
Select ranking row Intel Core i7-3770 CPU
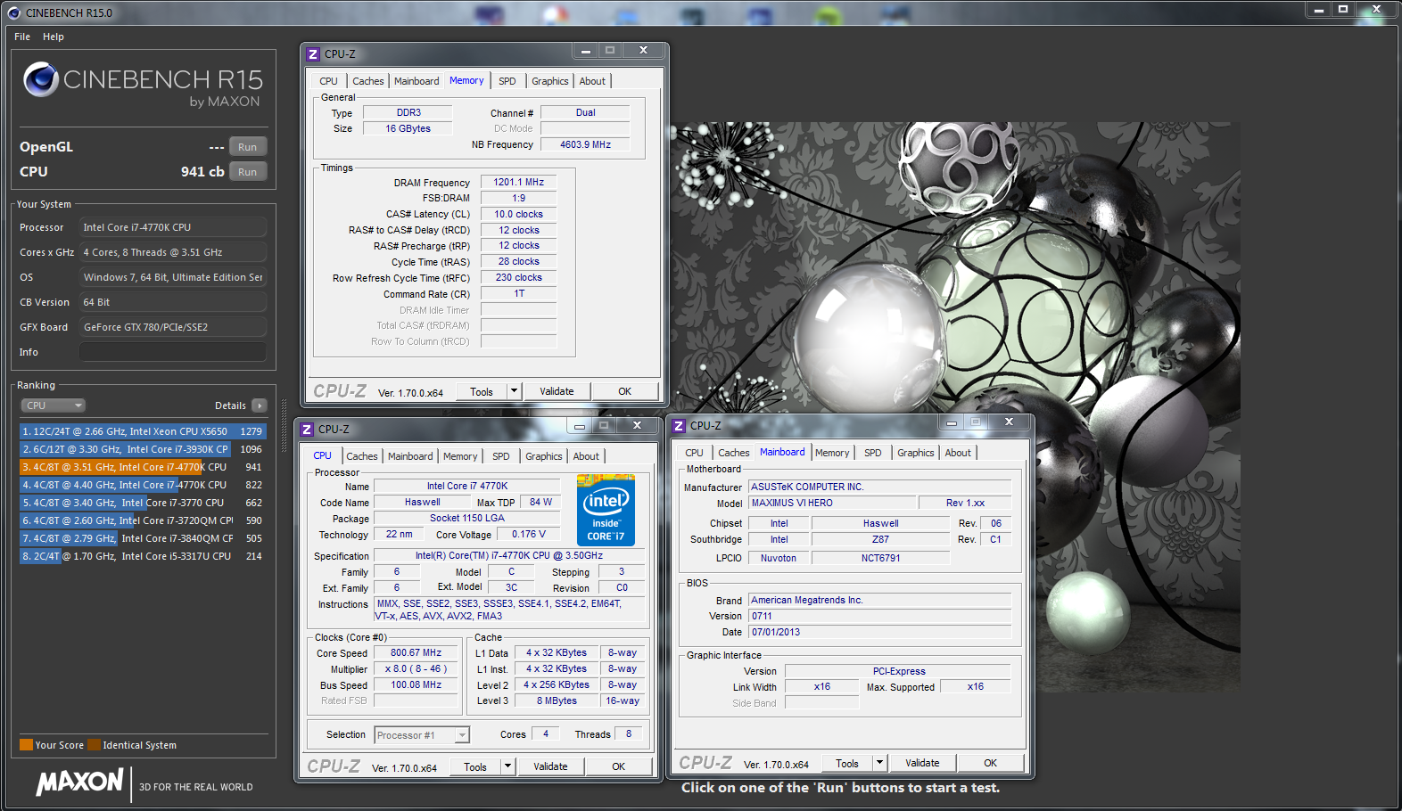coord(143,503)
